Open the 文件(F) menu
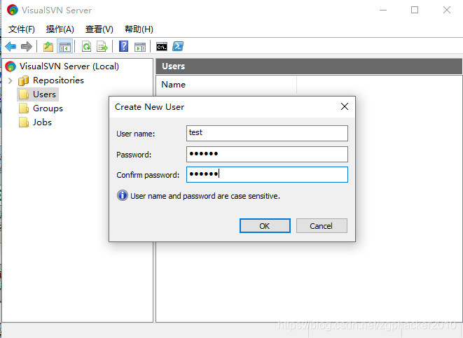This screenshot has height=338, width=463. (x=22, y=29)
